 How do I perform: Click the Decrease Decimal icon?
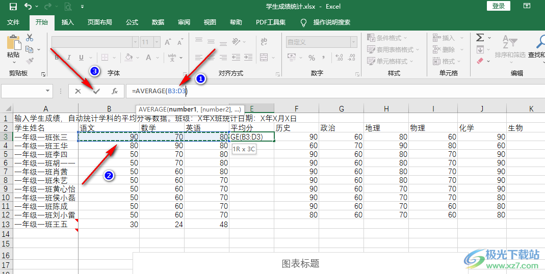pos(352,58)
